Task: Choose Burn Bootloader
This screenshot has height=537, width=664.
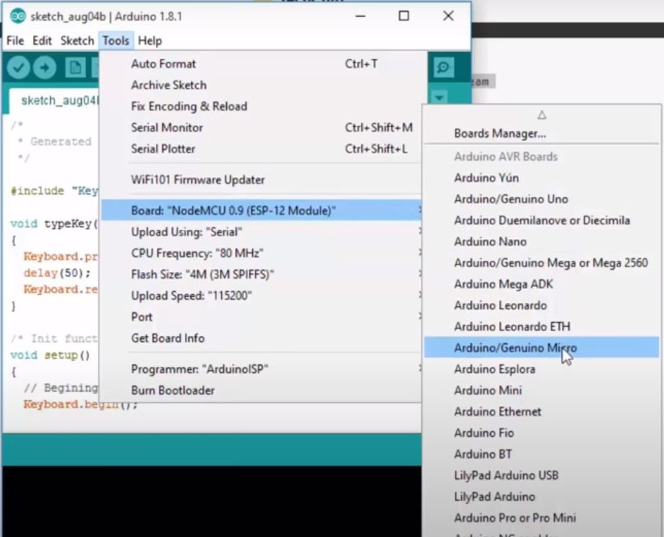Action: 262,390
